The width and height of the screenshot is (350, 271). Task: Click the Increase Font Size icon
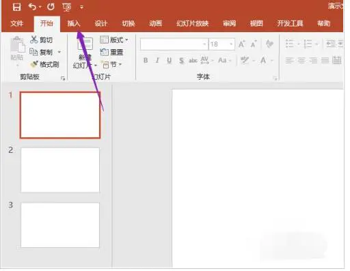point(242,44)
